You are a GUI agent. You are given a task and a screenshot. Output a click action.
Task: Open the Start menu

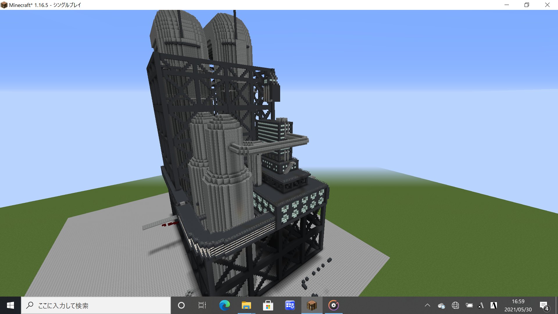(x=10, y=305)
